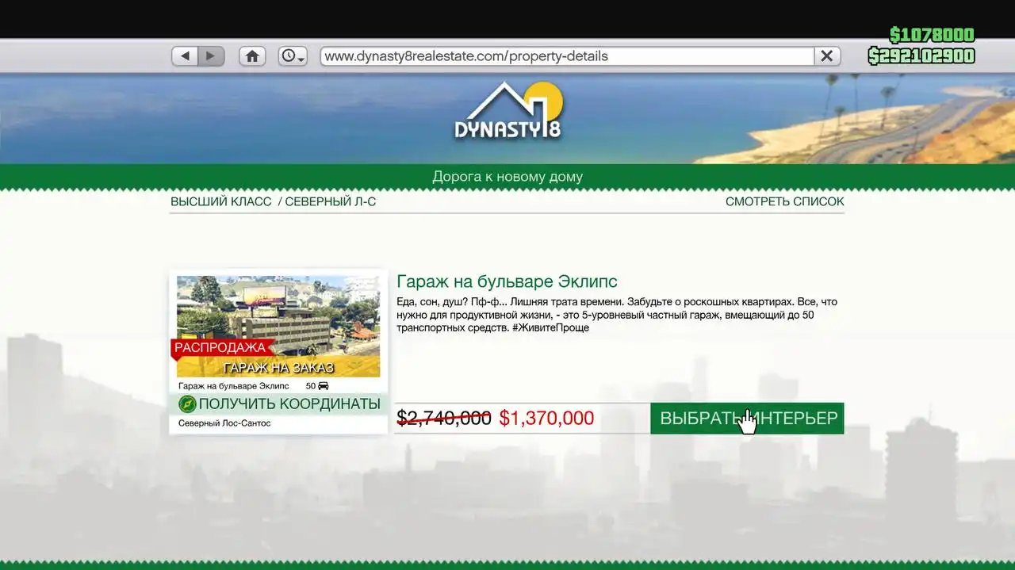This screenshot has width=1015, height=570.
Task: Click the crossed-out price $2,740,000
Action: point(444,419)
